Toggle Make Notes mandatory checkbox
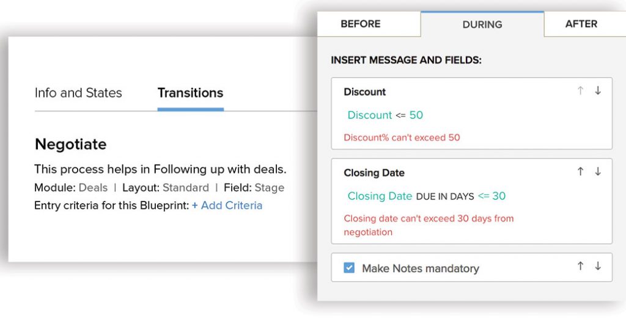This screenshot has width=626, height=321. (349, 267)
